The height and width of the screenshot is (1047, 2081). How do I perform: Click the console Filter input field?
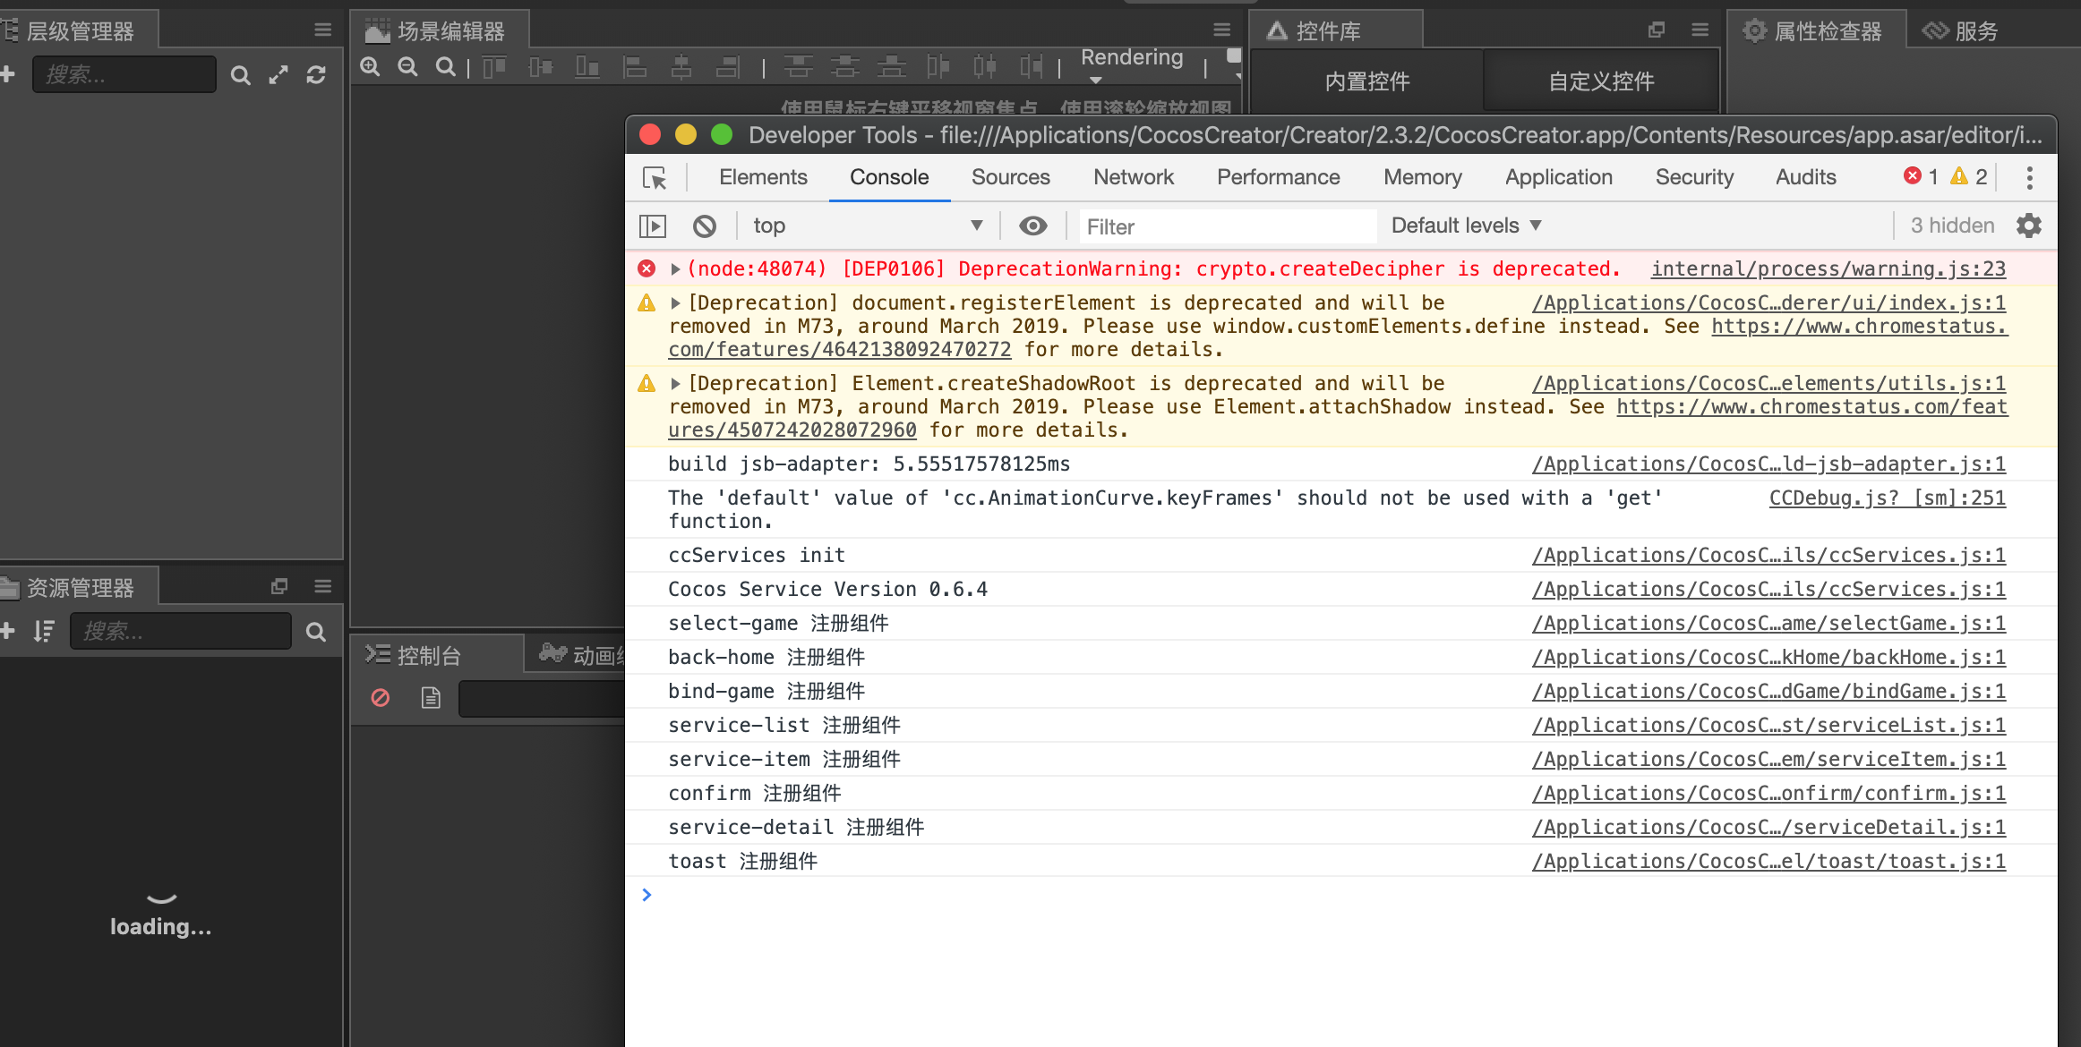tap(1227, 227)
